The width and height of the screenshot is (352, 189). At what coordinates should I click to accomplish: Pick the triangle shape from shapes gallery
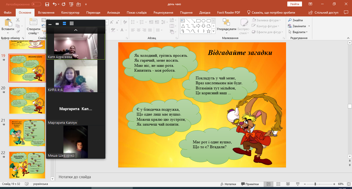(183, 26)
